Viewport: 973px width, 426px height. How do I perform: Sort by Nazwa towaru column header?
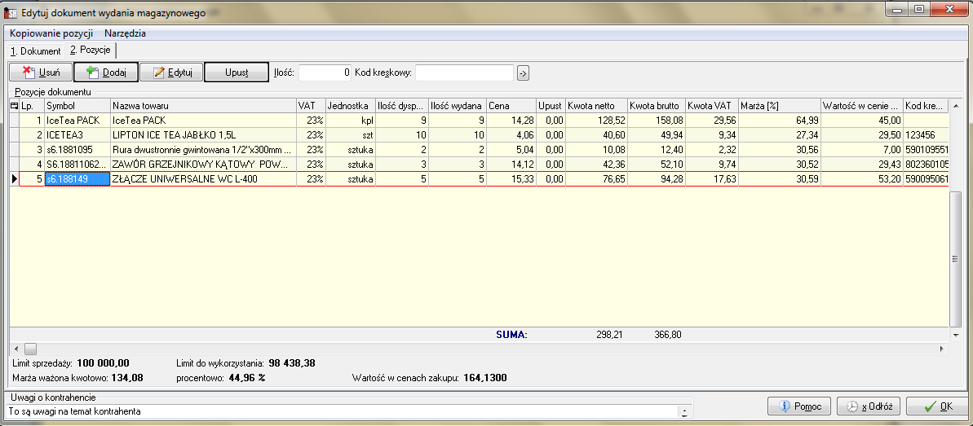click(x=203, y=105)
